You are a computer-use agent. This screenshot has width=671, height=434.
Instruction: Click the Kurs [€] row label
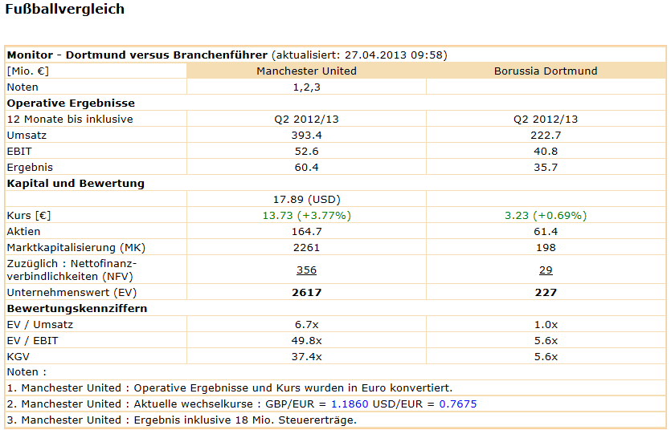(x=29, y=216)
